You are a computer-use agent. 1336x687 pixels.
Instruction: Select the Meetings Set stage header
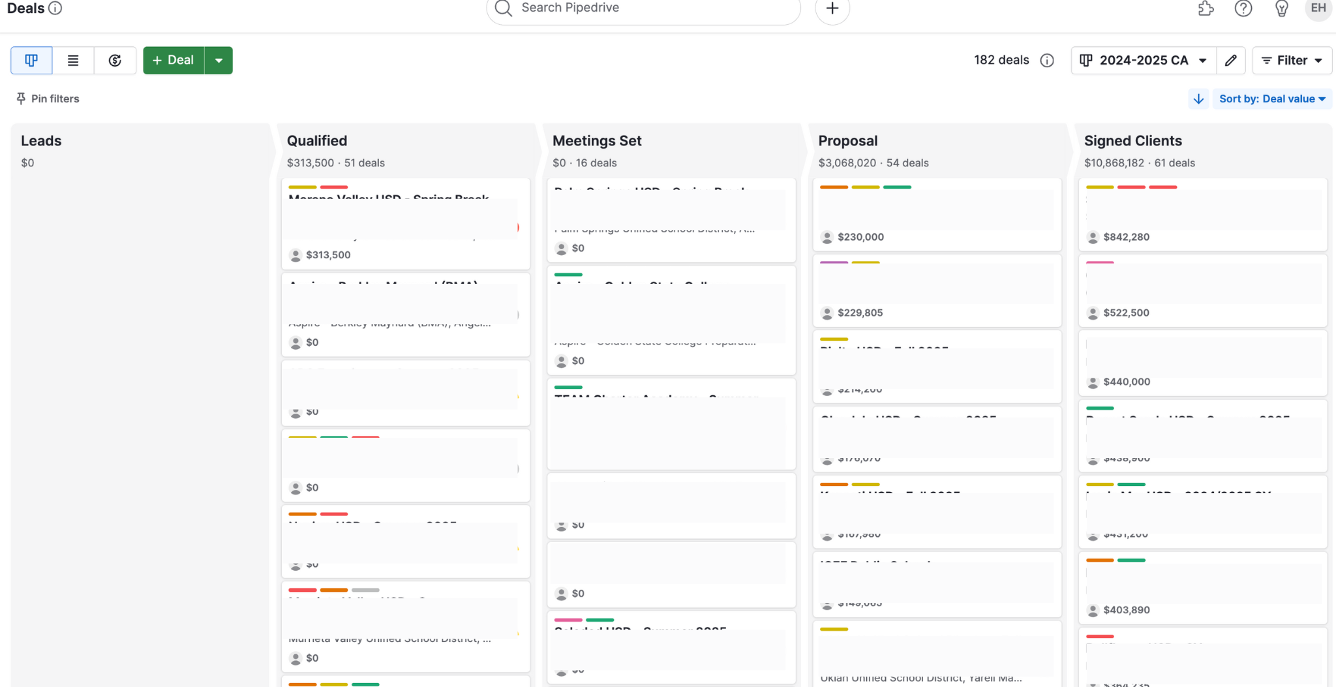point(597,141)
